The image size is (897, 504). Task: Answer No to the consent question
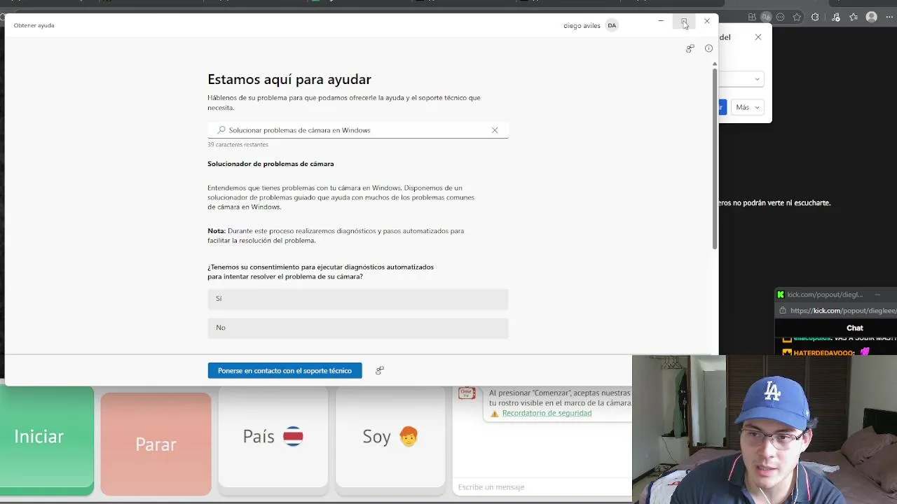click(358, 328)
